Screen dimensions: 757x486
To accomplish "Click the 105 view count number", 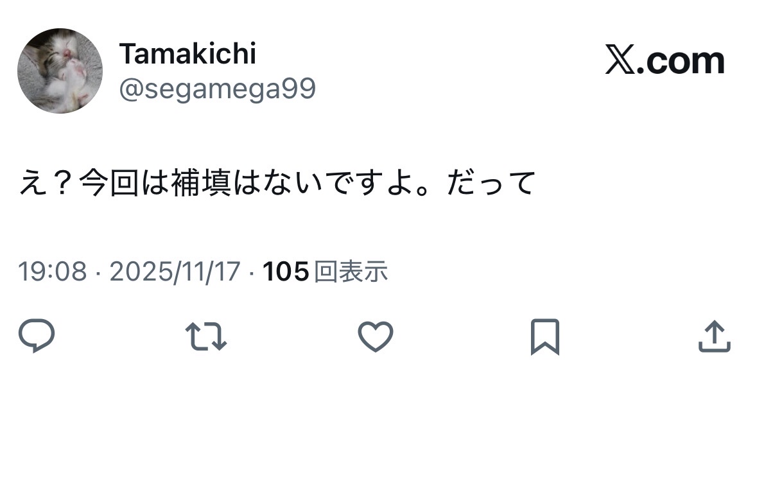I will (x=286, y=272).
